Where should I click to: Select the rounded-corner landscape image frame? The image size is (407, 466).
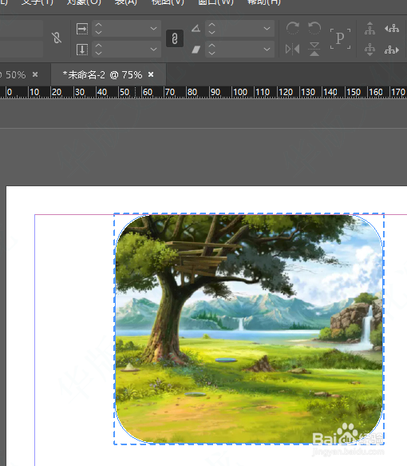point(249,329)
